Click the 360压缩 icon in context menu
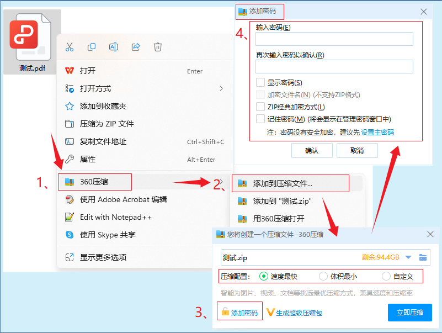This screenshot has width=442, height=333. point(70,182)
